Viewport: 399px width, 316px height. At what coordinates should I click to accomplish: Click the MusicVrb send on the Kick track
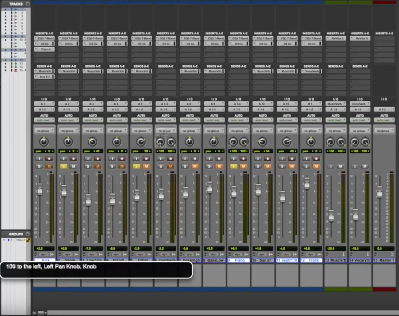(44, 71)
